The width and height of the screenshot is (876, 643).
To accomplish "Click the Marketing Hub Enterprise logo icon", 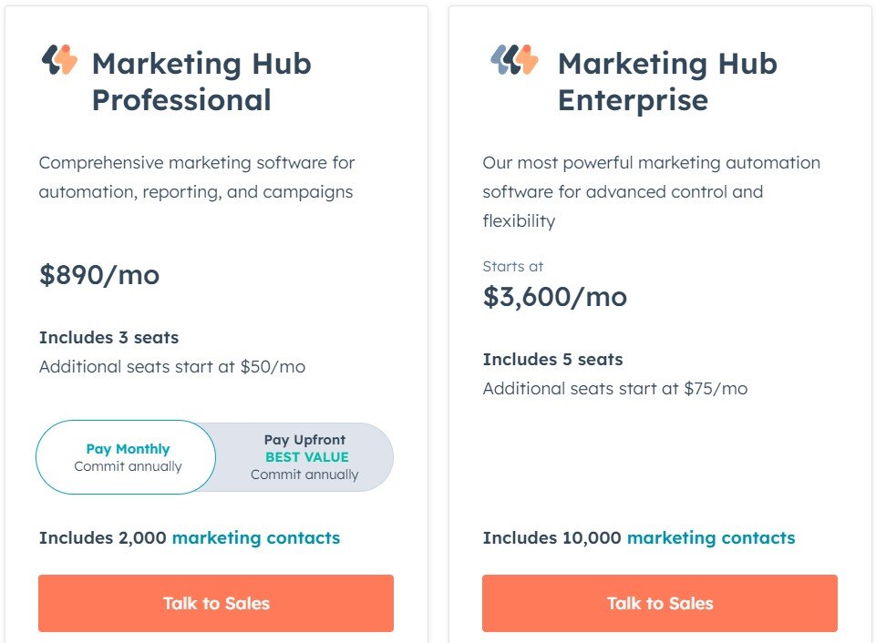I will click(512, 60).
